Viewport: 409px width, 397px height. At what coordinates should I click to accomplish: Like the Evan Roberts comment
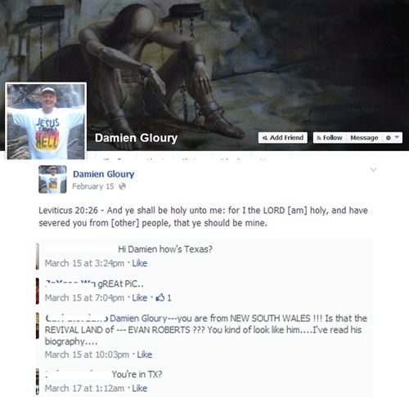(x=145, y=355)
